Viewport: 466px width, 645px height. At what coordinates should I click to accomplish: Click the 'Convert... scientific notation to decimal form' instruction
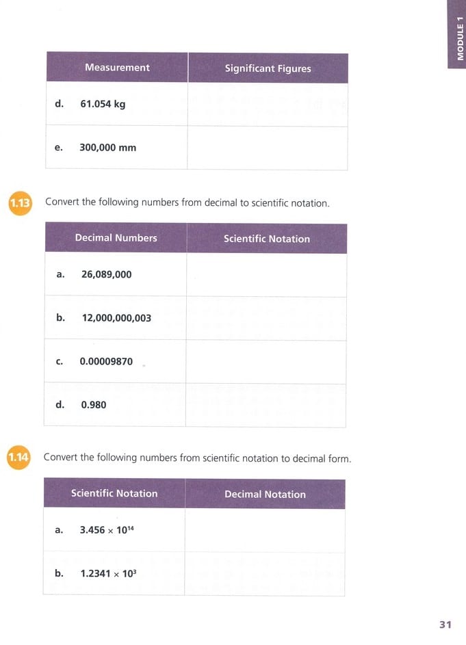click(197, 458)
